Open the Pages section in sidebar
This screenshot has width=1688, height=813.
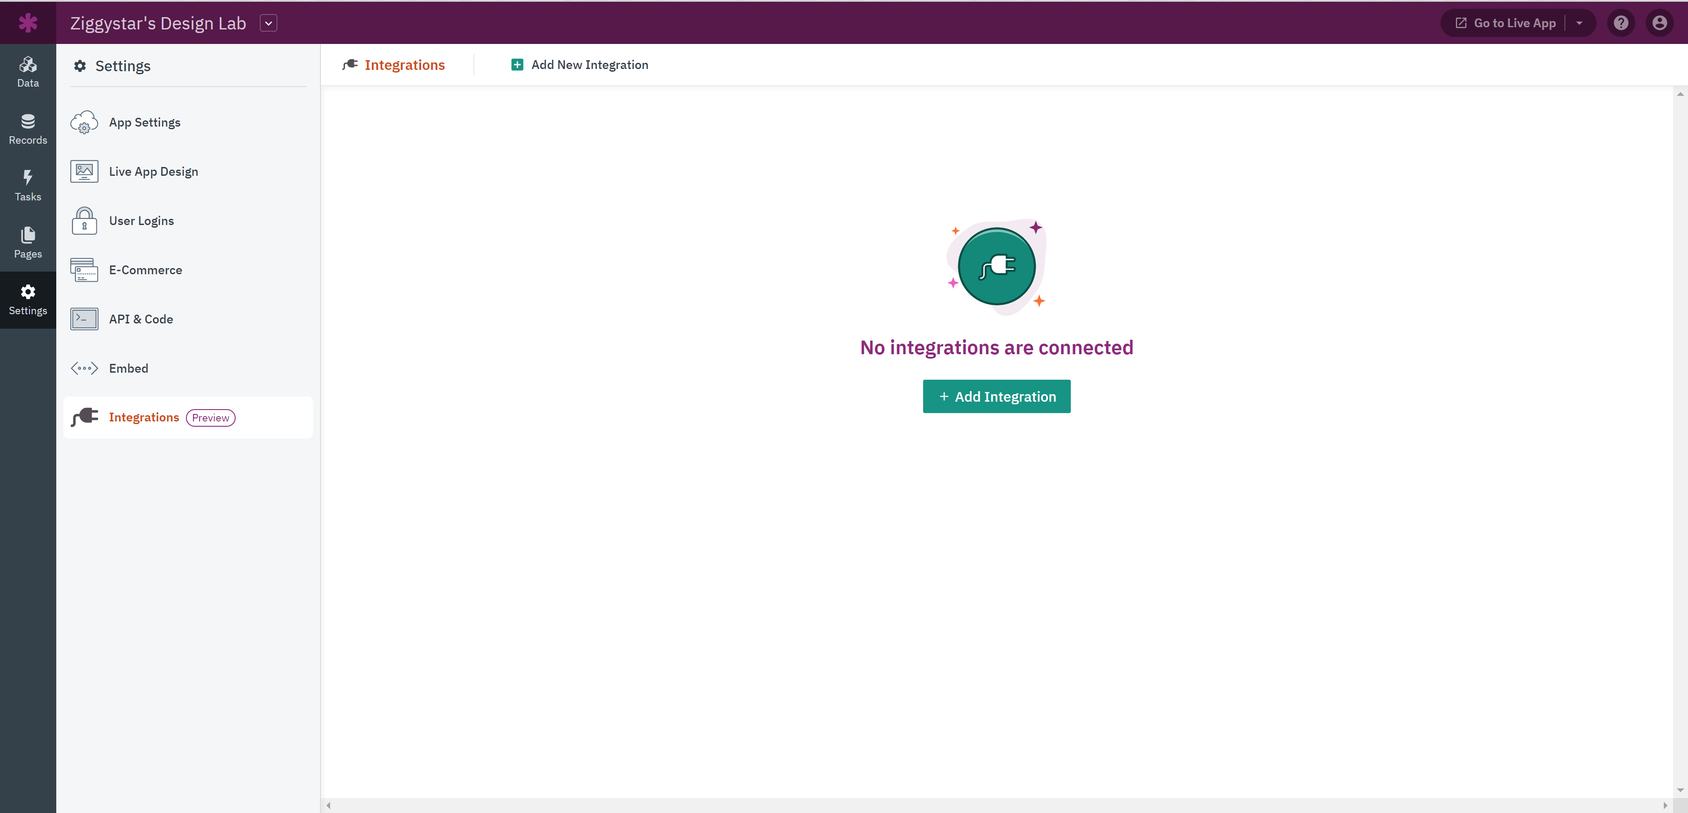click(x=28, y=243)
